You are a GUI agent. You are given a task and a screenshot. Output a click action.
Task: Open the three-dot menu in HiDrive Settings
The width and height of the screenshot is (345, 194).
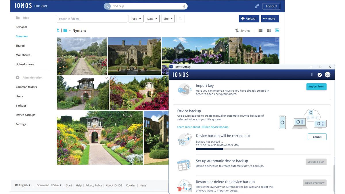coord(312,75)
